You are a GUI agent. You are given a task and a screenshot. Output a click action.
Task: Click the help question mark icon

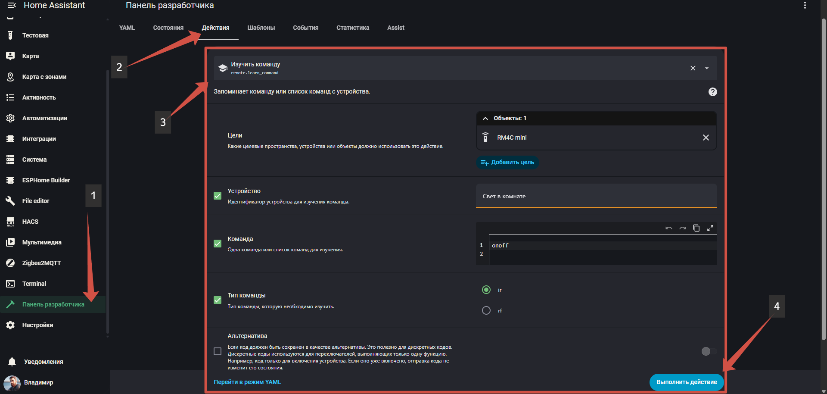712,92
